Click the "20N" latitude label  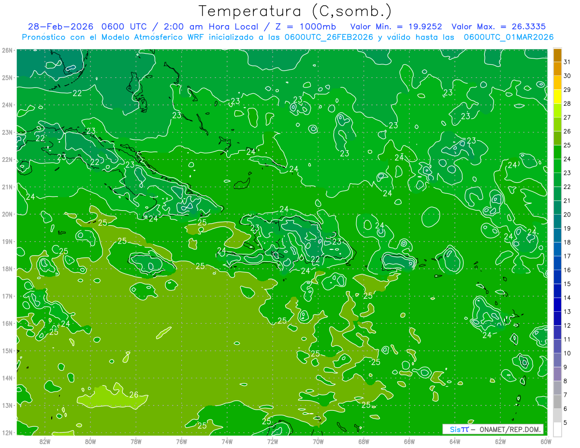pyautogui.click(x=7, y=214)
